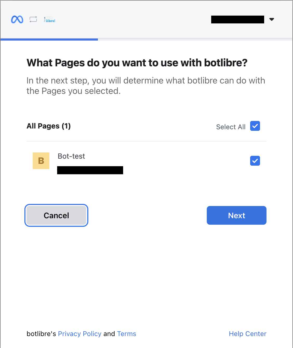The height and width of the screenshot is (348, 293).
Task: Click the Select All label
Action: pyautogui.click(x=231, y=127)
